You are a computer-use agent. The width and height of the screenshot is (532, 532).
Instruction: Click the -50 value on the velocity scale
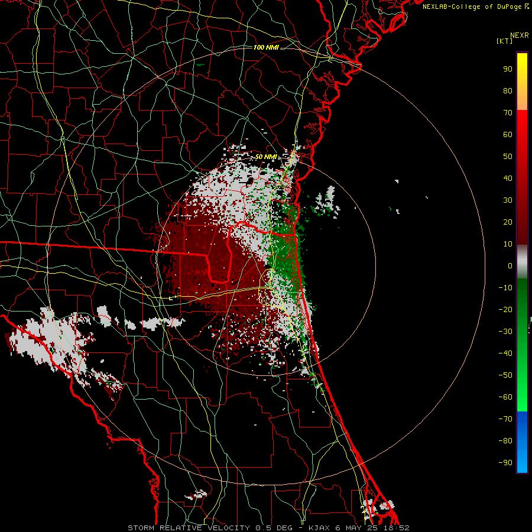tap(505, 375)
